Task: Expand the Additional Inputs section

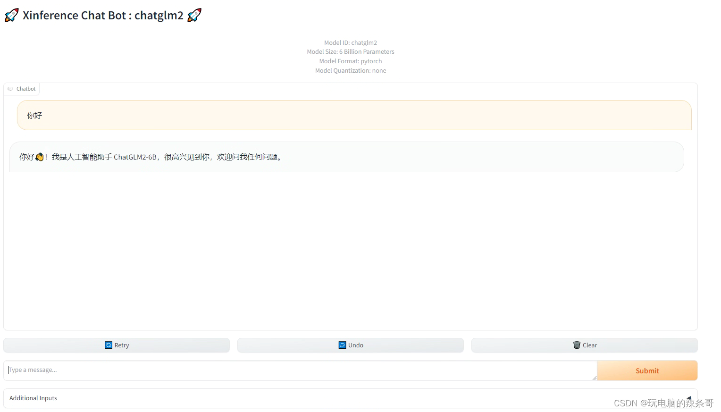Action: click(351, 398)
